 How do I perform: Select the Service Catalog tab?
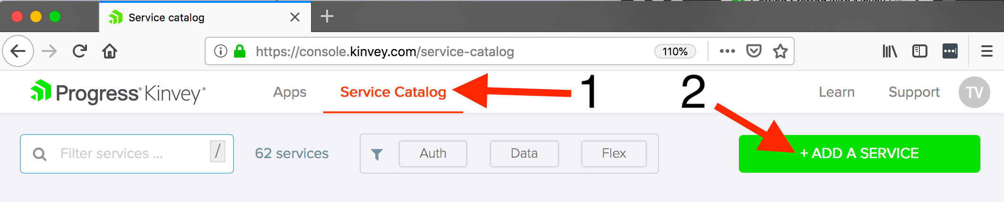click(x=393, y=92)
